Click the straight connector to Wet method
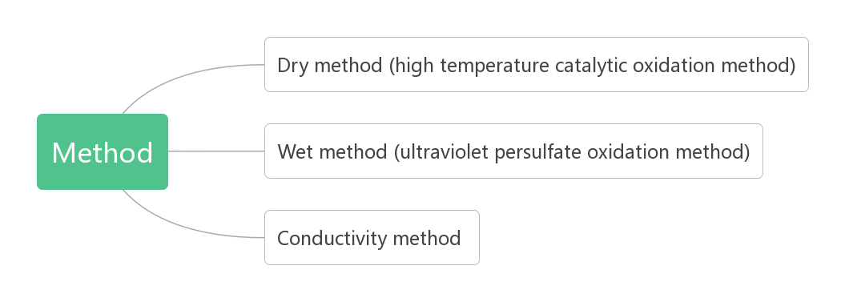 [x=216, y=151]
